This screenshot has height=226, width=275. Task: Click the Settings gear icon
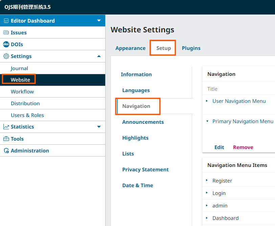tap(6, 56)
